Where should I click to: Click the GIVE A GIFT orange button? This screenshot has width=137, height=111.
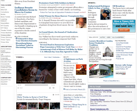(x=124, y=30)
